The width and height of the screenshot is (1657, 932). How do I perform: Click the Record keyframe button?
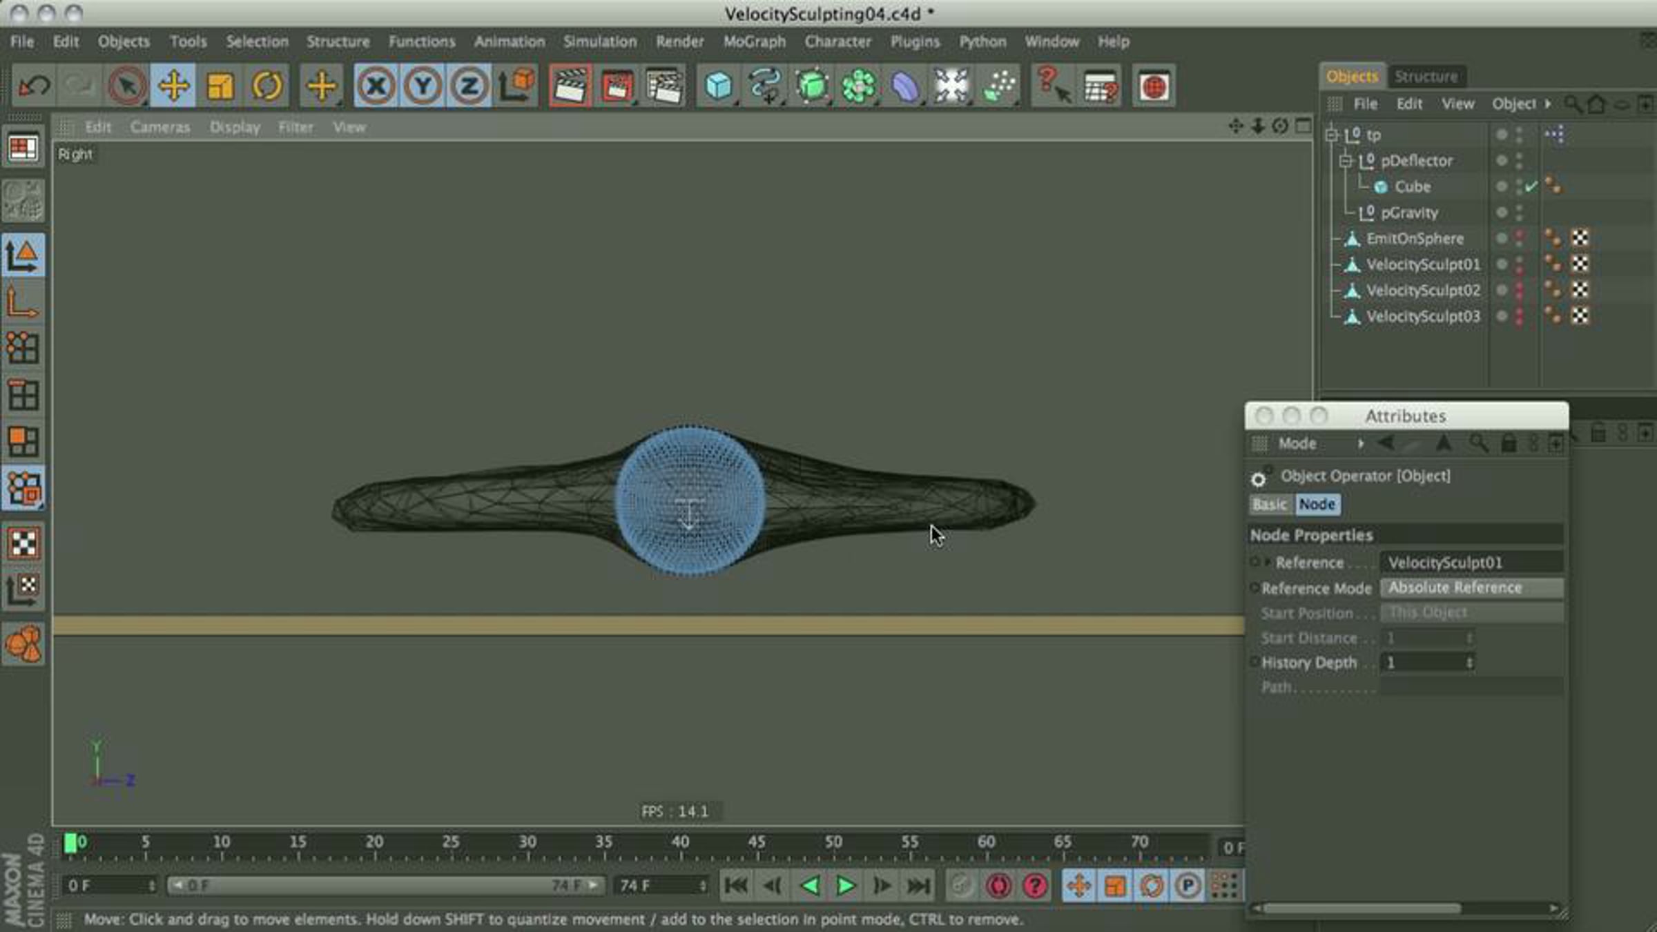(x=998, y=885)
